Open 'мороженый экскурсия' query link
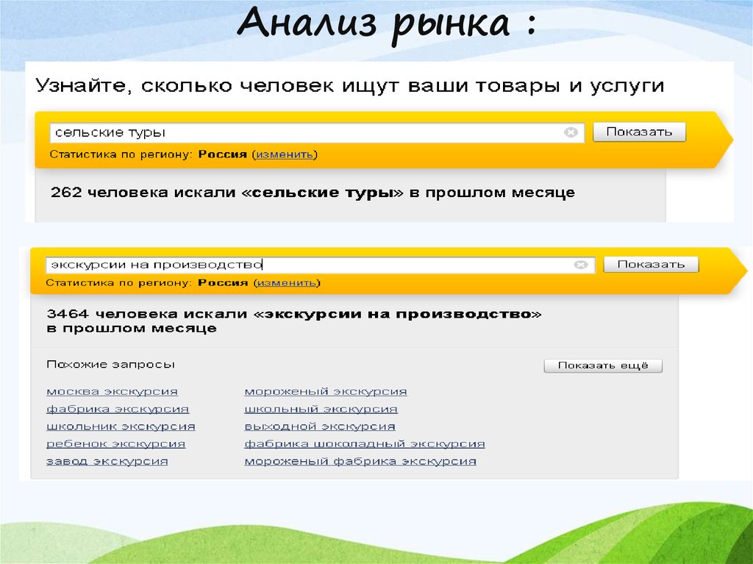This screenshot has height=564, width=753. click(x=326, y=391)
